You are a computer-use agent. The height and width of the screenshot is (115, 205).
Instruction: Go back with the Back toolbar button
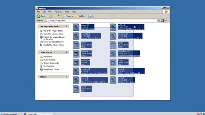point(41,16)
